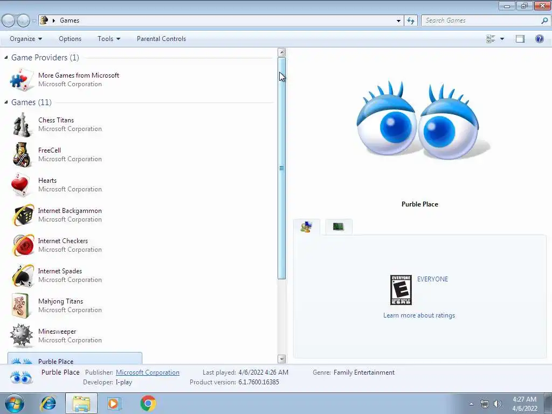The image size is (552, 414).
Task: Launch Google Chrome from taskbar
Action: pos(148,403)
